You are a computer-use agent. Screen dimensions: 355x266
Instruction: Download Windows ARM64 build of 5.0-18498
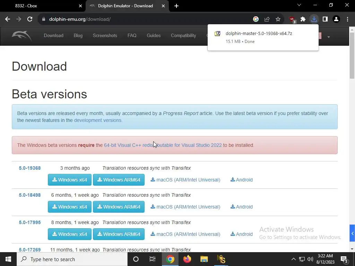pyautogui.click(x=119, y=207)
